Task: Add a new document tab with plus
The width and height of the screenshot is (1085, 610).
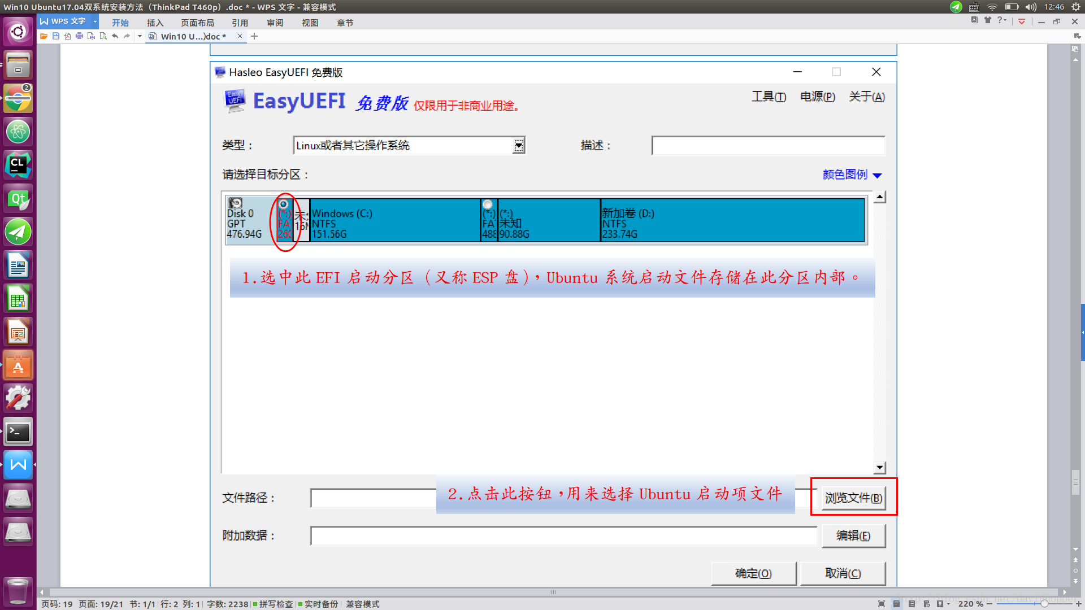Action: click(254, 36)
